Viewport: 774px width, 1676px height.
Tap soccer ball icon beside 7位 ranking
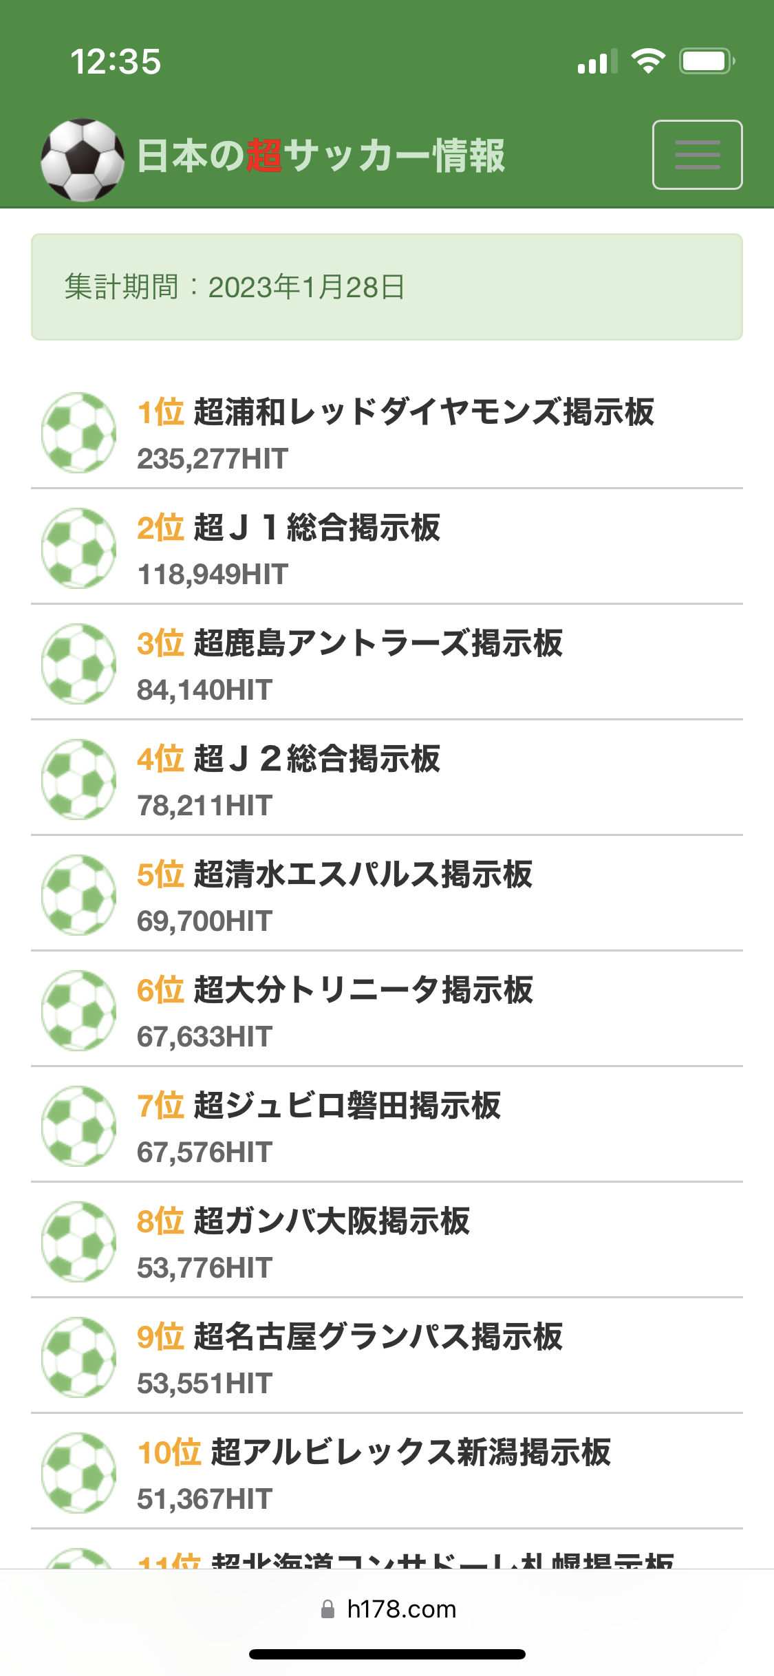(x=78, y=1126)
